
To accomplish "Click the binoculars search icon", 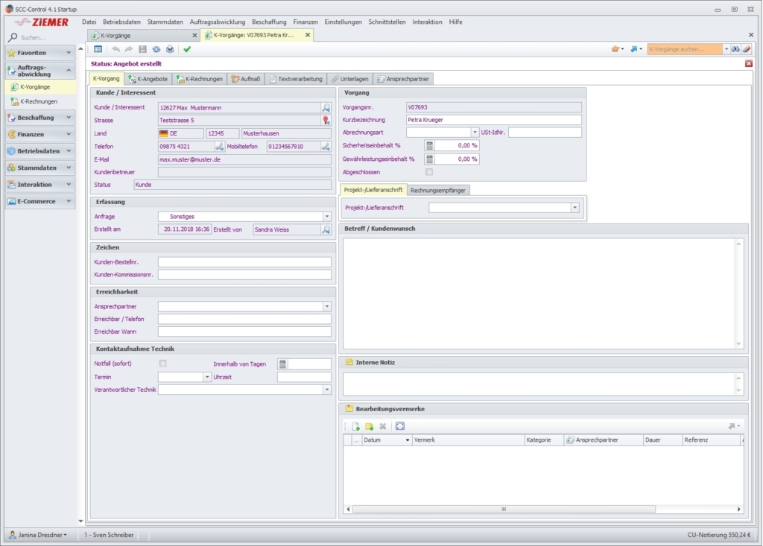I will point(735,49).
